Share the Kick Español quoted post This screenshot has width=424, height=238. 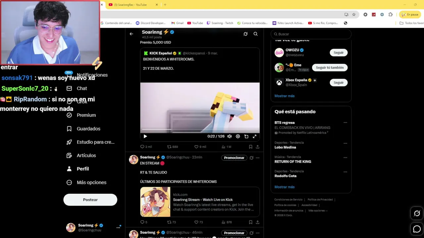click(x=257, y=147)
